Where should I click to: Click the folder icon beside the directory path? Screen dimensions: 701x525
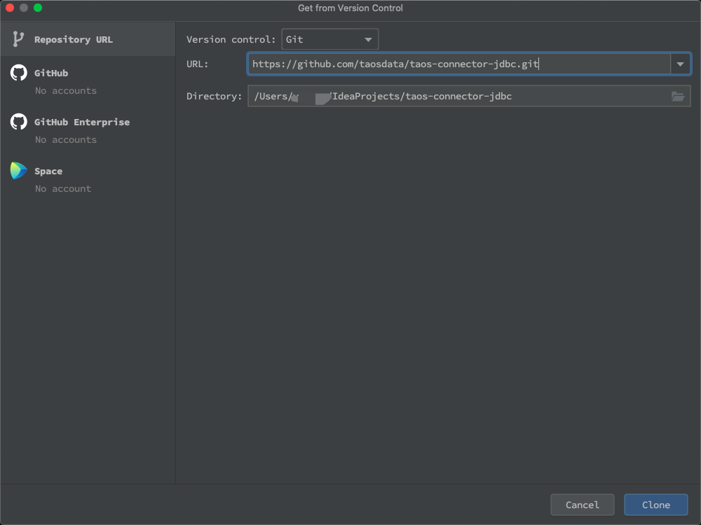678,97
